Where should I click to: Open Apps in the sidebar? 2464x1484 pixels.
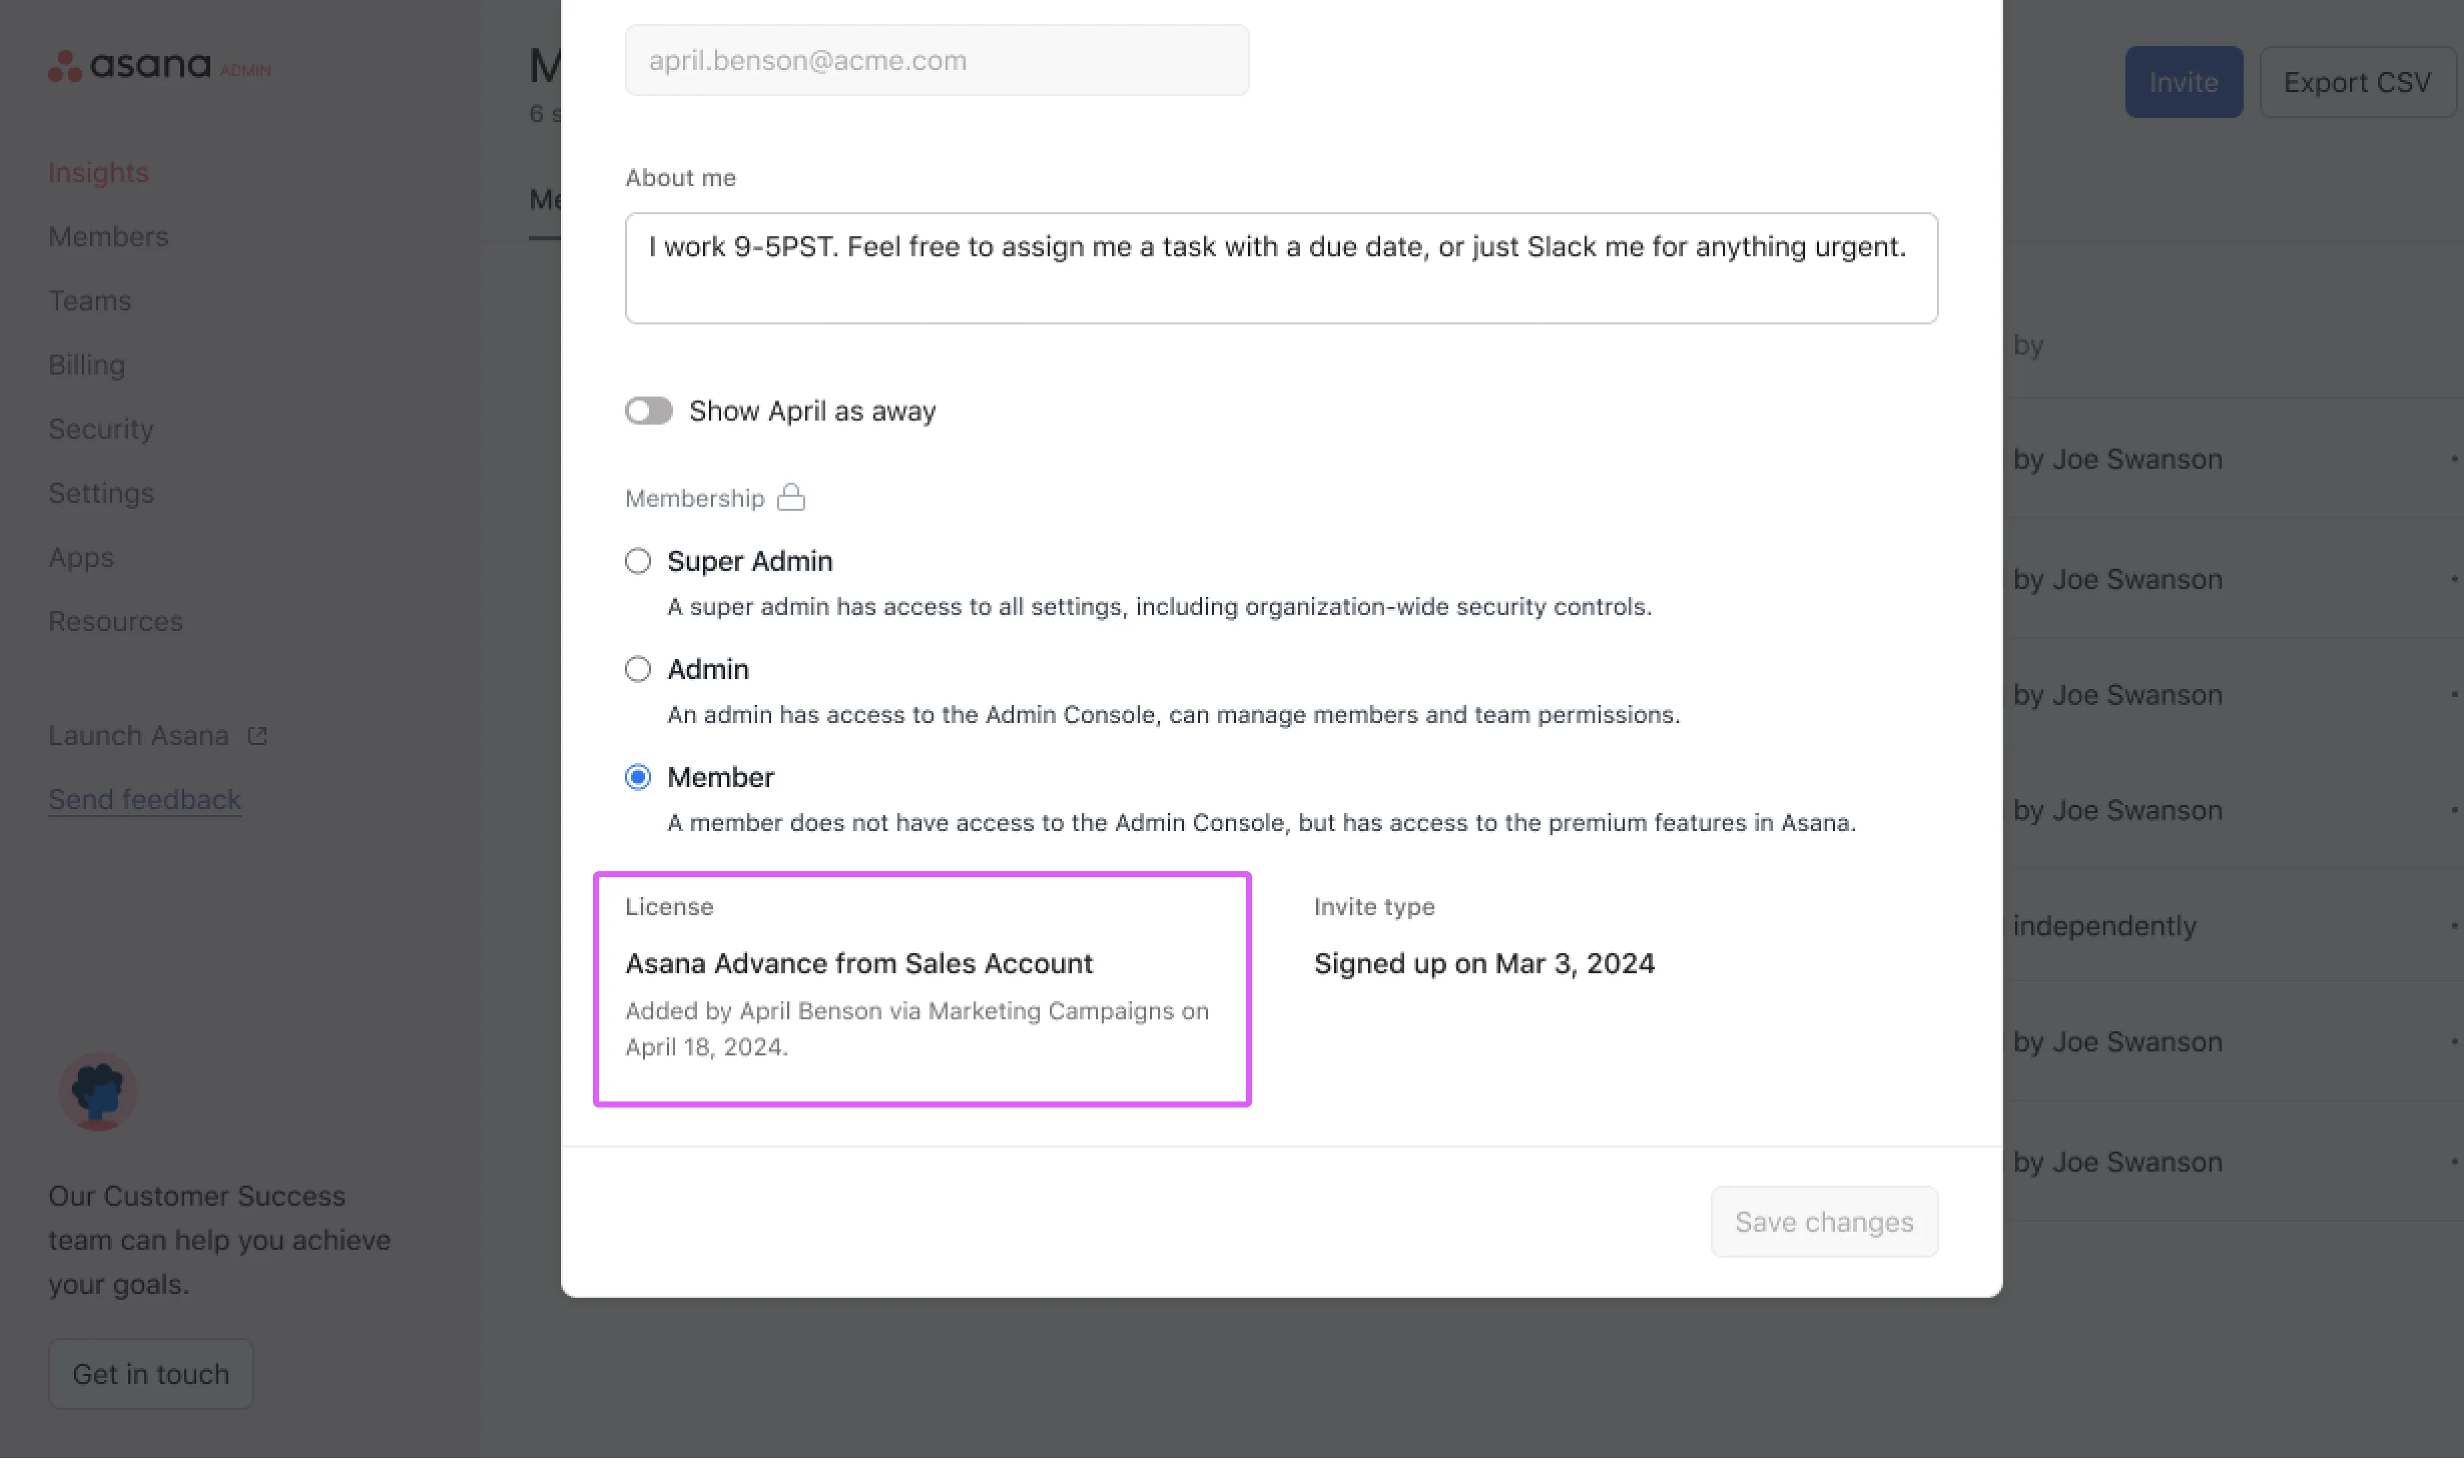81,557
